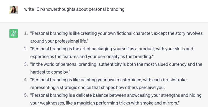This screenshot has width=208, height=107.
Task: Click the line mentioning fictional character
Action: (117, 33)
